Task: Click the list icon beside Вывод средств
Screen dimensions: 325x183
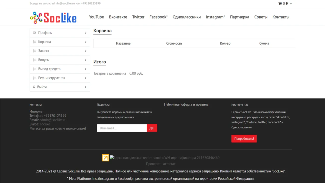Action: click(x=34, y=69)
